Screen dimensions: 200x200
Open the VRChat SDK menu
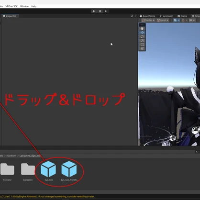11,6
